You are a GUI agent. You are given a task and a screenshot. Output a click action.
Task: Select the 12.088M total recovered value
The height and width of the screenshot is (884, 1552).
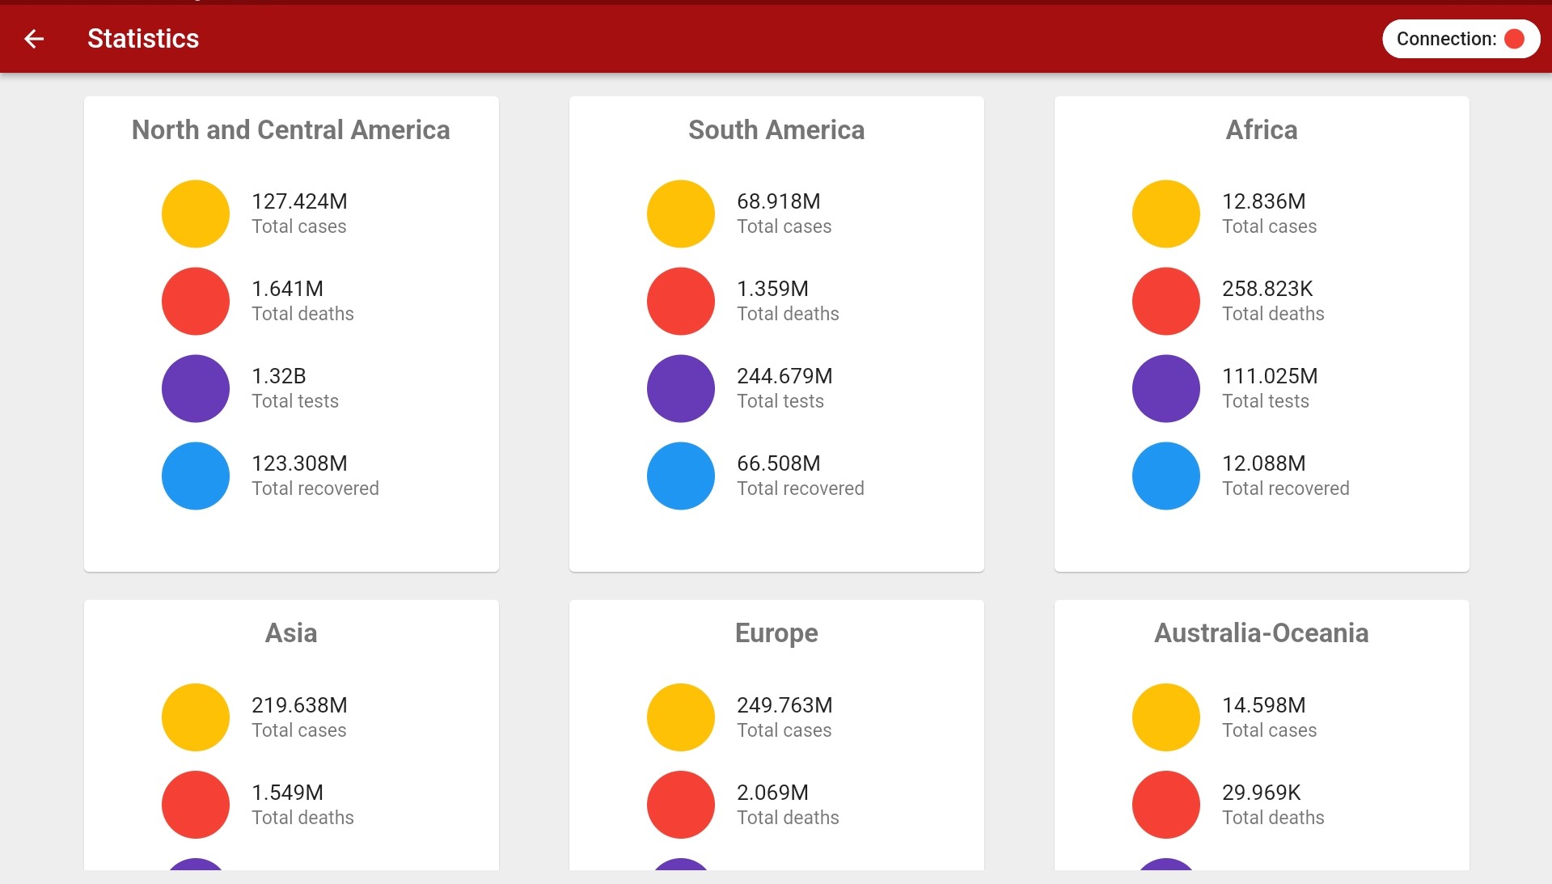(1264, 463)
